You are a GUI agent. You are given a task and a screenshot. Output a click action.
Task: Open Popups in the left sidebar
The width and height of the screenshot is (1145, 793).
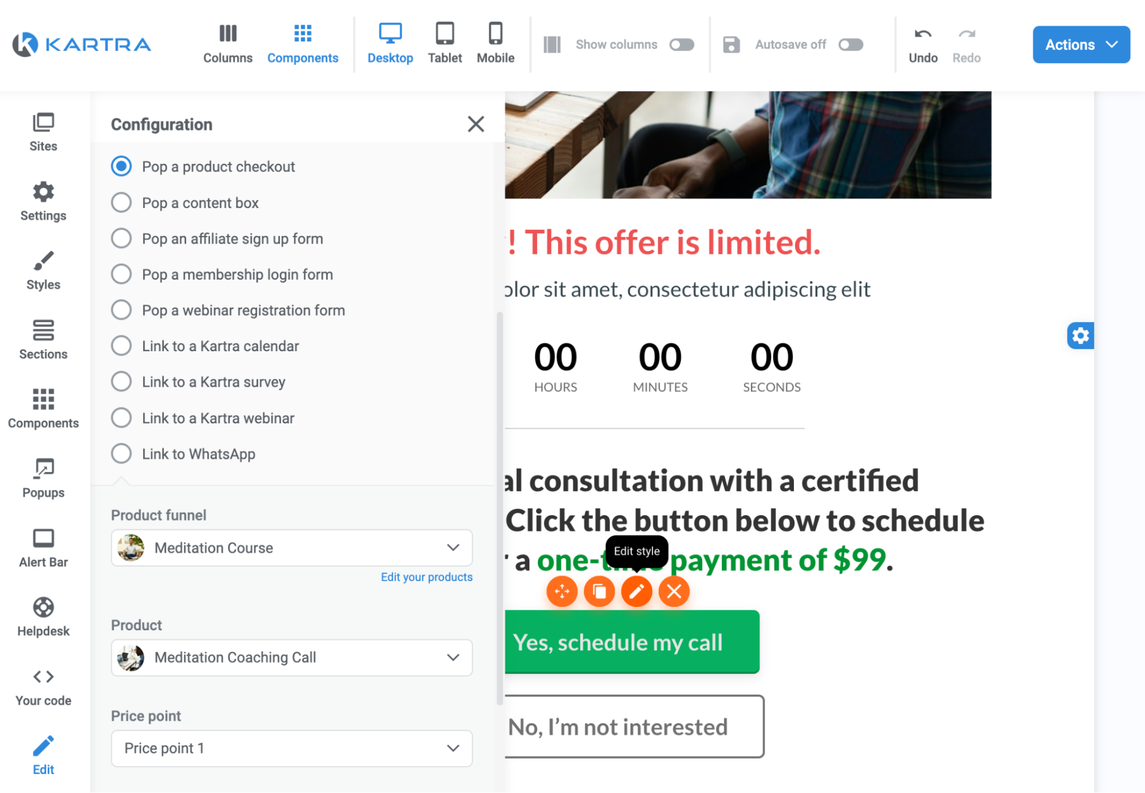(44, 479)
